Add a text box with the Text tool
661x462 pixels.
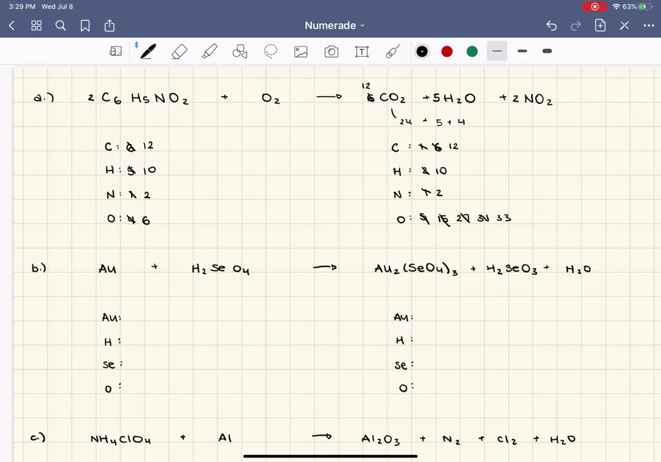coord(361,51)
